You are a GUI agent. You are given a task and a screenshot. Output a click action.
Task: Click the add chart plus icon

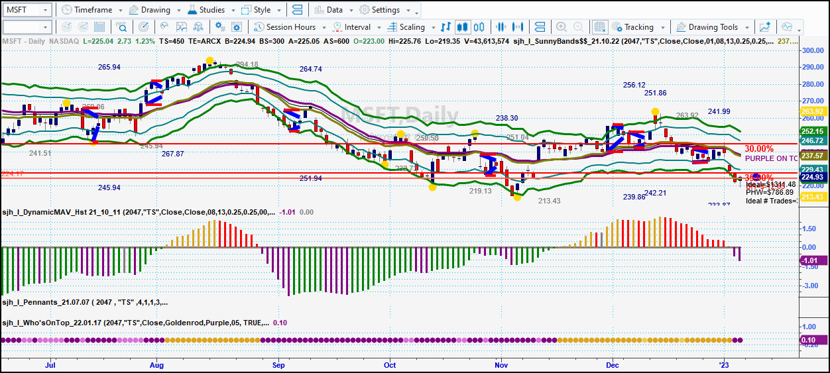pyautogui.click(x=766, y=27)
